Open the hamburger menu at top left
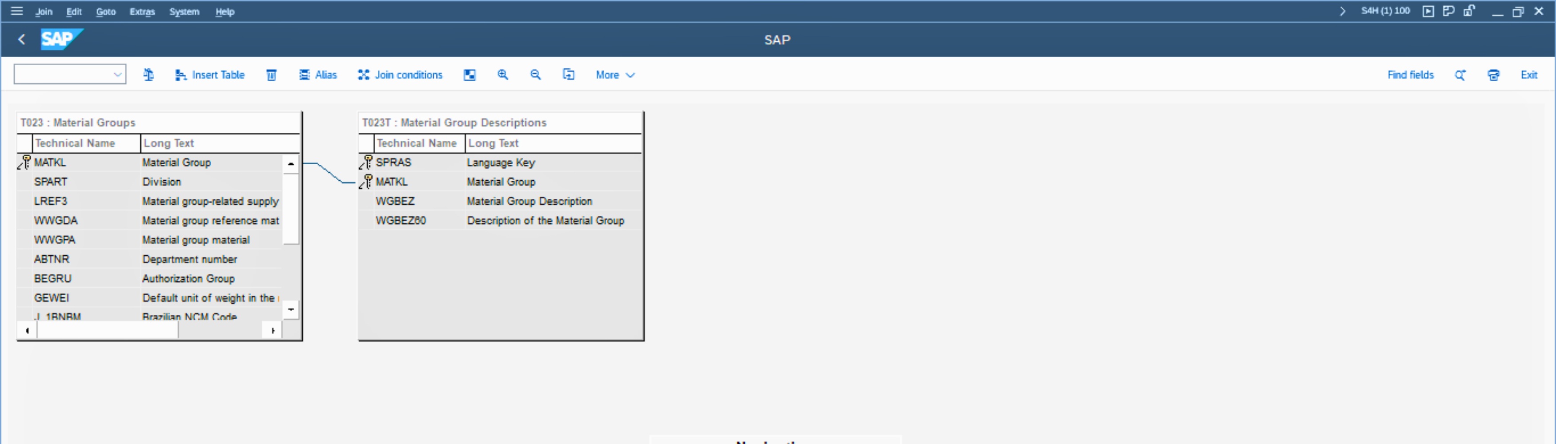The image size is (1556, 444). pyautogui.click(x=17, y=11)
